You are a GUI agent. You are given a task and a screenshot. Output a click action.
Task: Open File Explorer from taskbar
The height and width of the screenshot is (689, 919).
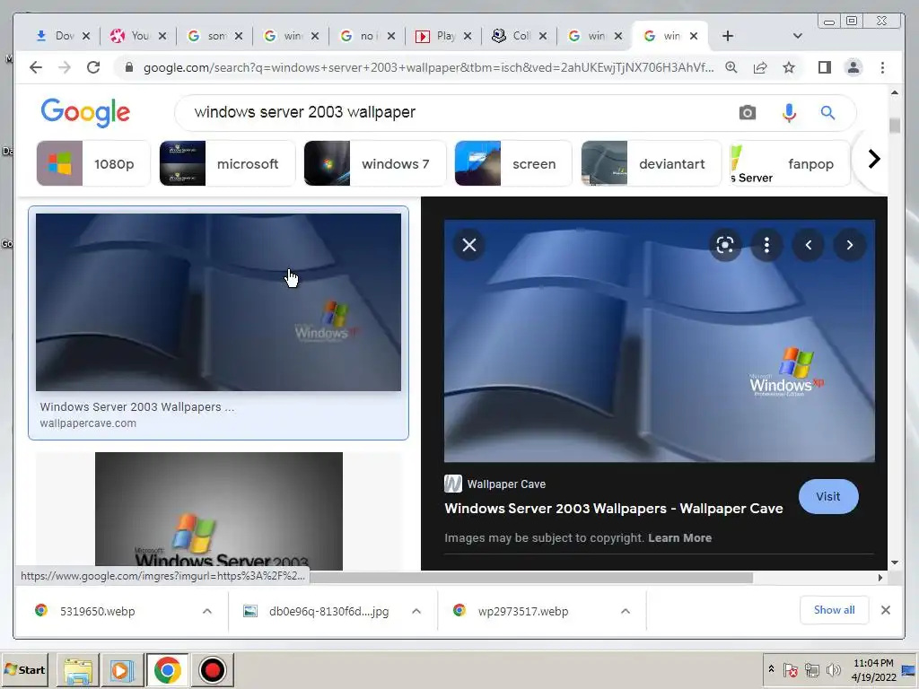[x=78, y=669]
